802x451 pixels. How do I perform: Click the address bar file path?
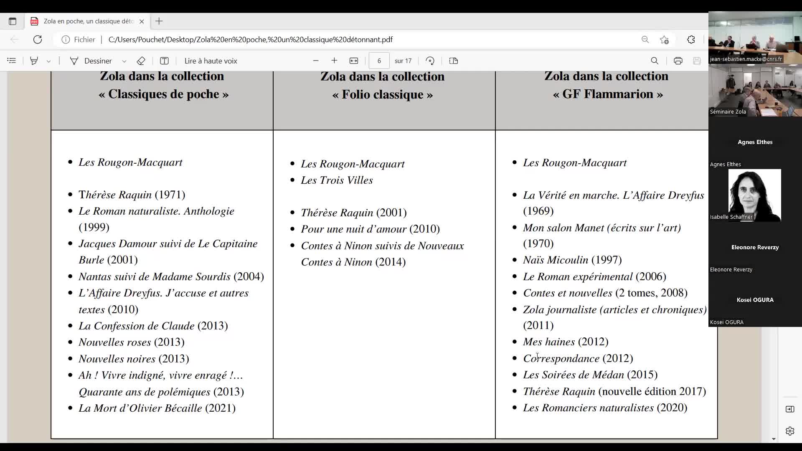point(251,40)
